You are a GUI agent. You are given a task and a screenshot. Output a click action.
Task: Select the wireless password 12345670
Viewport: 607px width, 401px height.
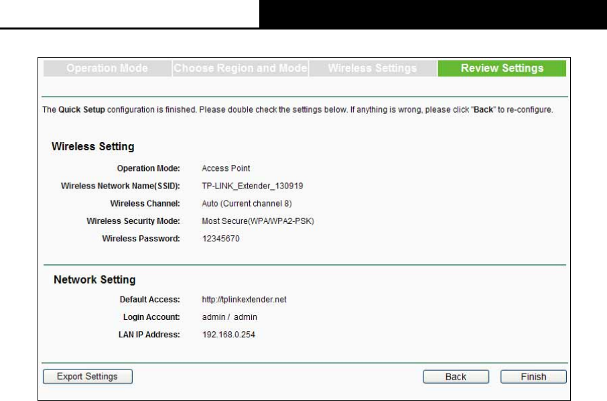point(220,239)
